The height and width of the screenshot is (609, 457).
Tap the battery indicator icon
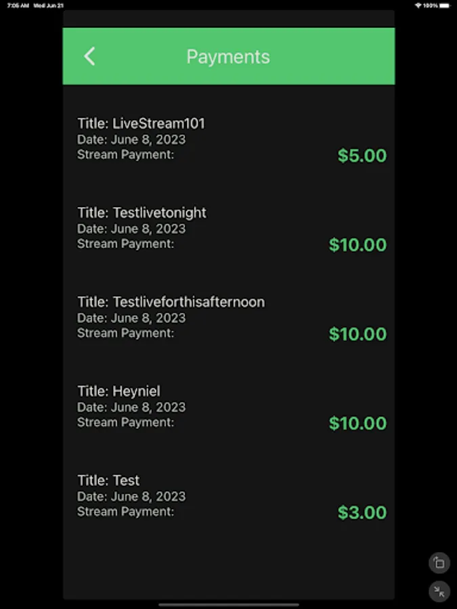(445, 5)
